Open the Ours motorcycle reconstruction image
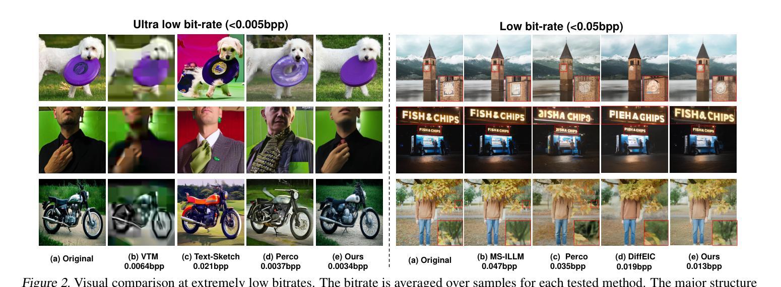 [x=349, y=213]
